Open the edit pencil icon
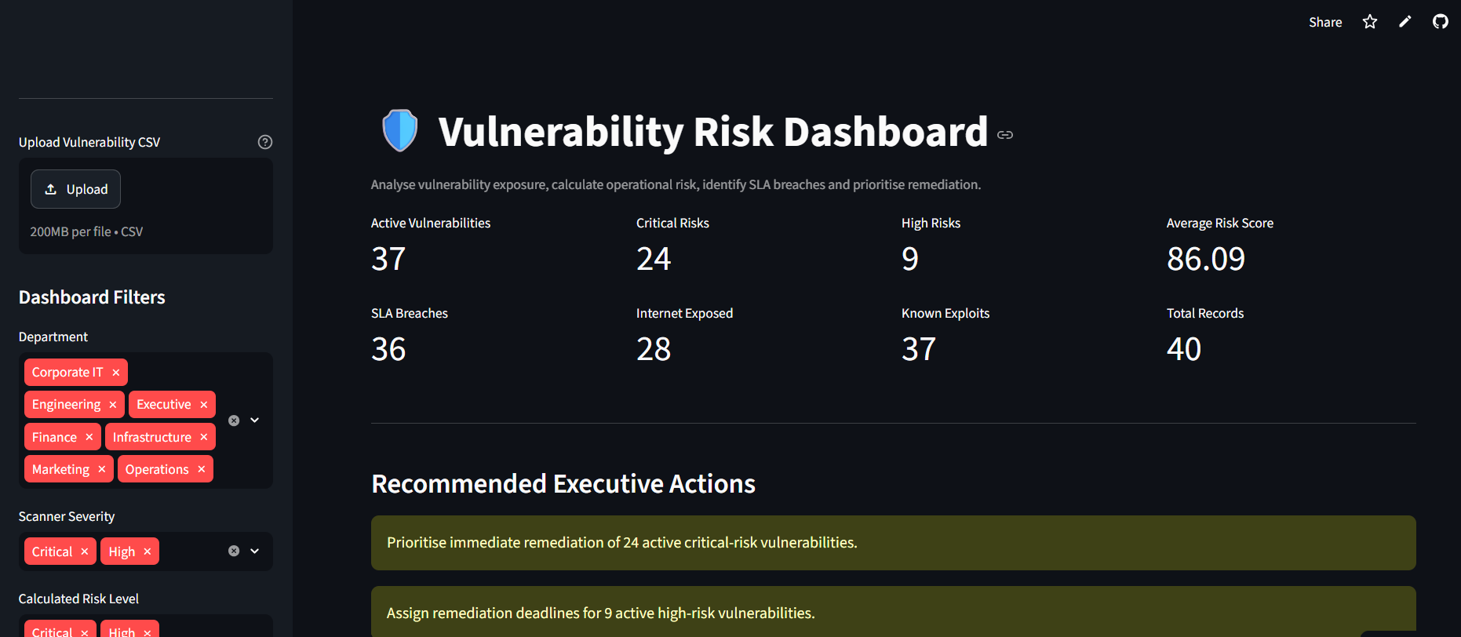The image size is (1461, 637). pyautogui.click(x=1405, y=22)
